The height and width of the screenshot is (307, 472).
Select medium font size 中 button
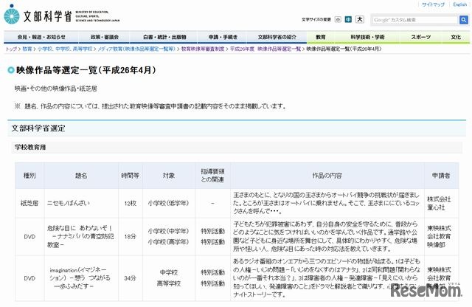(348, 19)
